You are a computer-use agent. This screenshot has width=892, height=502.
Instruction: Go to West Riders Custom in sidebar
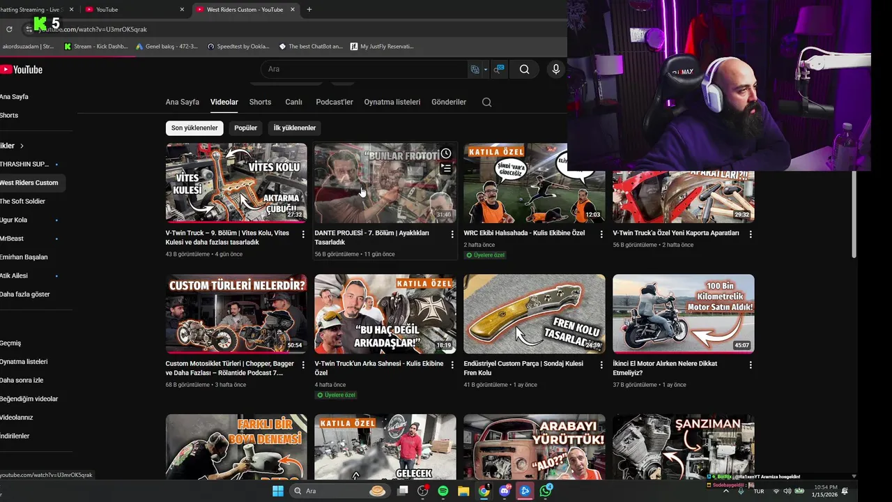point(33,183)
